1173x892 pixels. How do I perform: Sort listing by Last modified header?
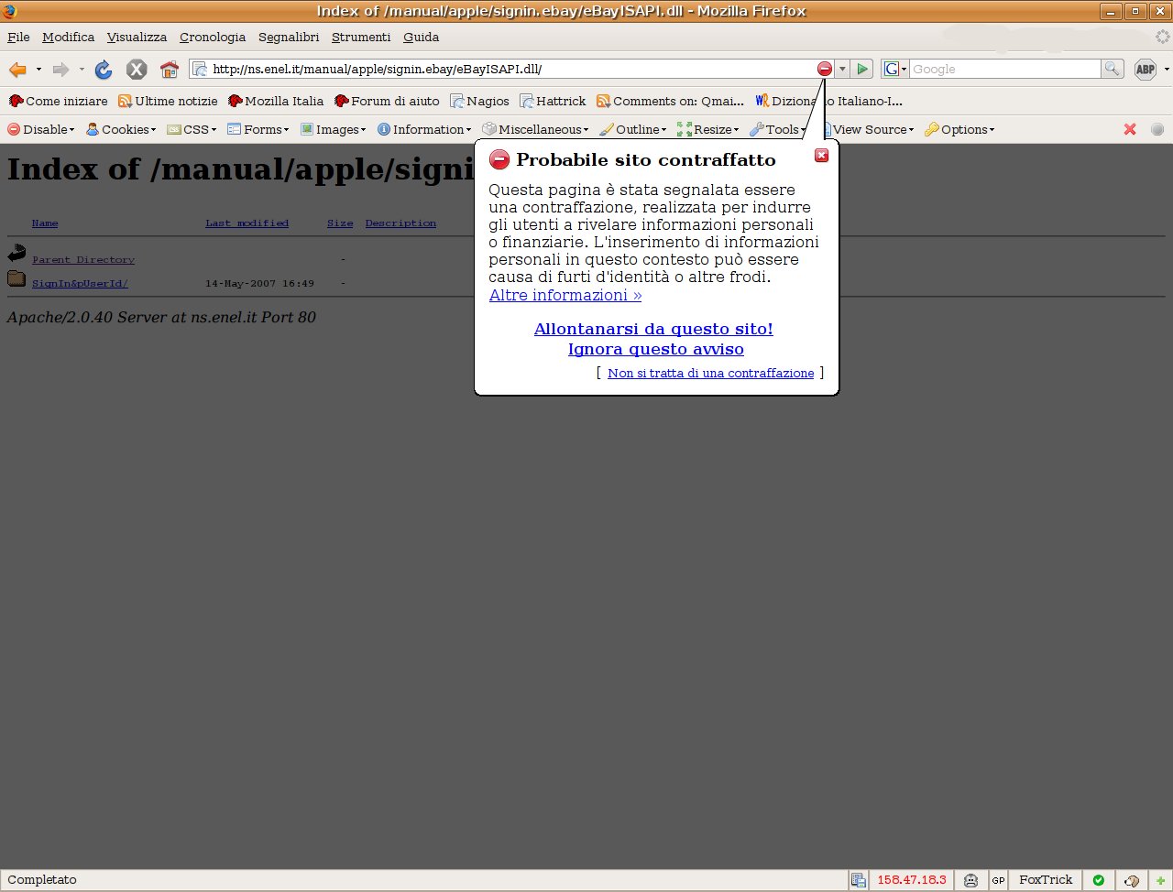tap(247, 223)
